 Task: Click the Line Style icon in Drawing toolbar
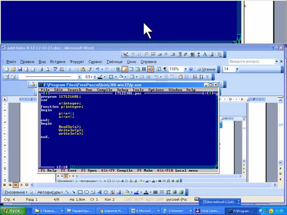pos(155,192)
